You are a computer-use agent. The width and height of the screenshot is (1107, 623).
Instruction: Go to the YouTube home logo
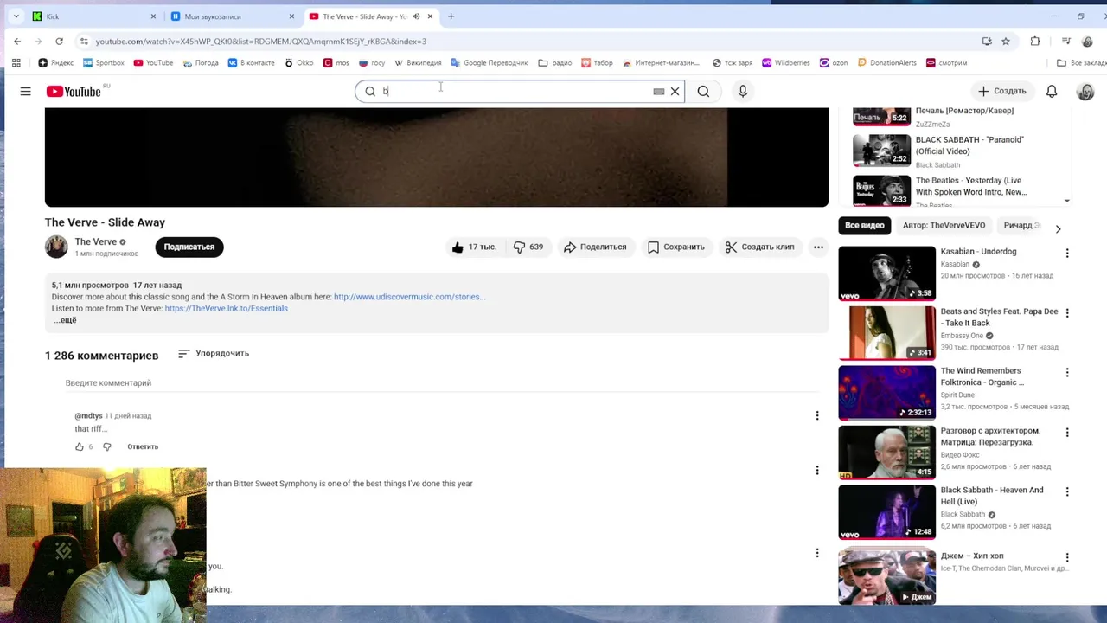(x=74, y=91)
